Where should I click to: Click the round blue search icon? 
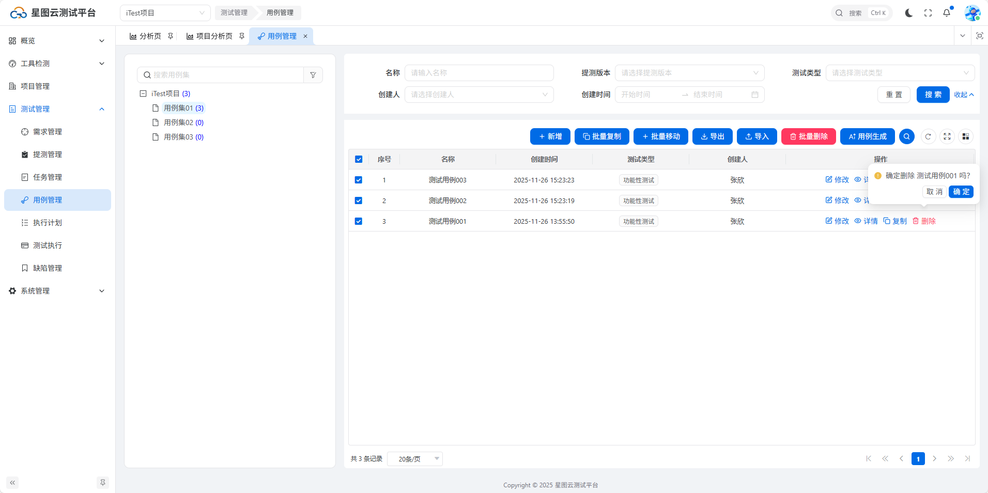(906, 136)
